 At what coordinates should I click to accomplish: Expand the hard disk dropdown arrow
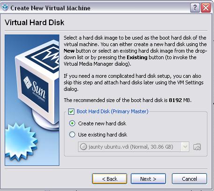click(185, 147)
